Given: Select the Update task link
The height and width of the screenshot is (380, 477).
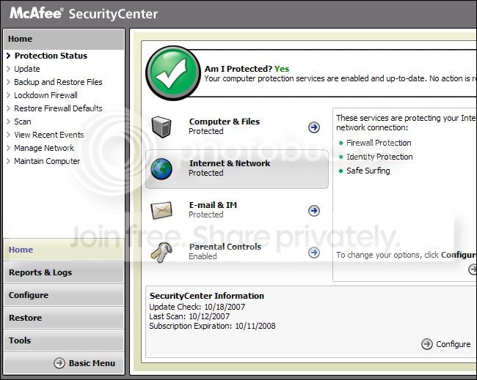Looking at the screenshot, I should point(26,69).
